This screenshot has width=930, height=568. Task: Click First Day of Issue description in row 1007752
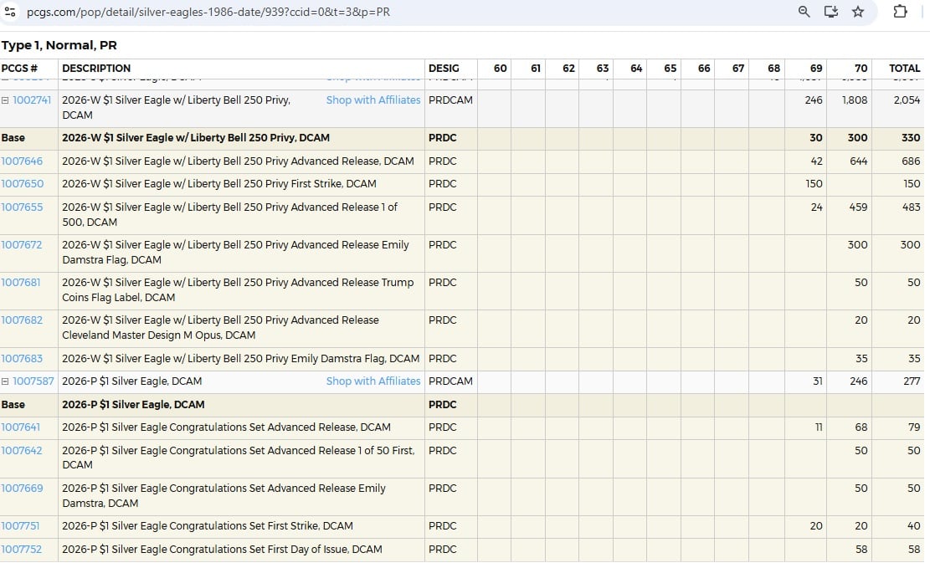click(x=222, y=550)
